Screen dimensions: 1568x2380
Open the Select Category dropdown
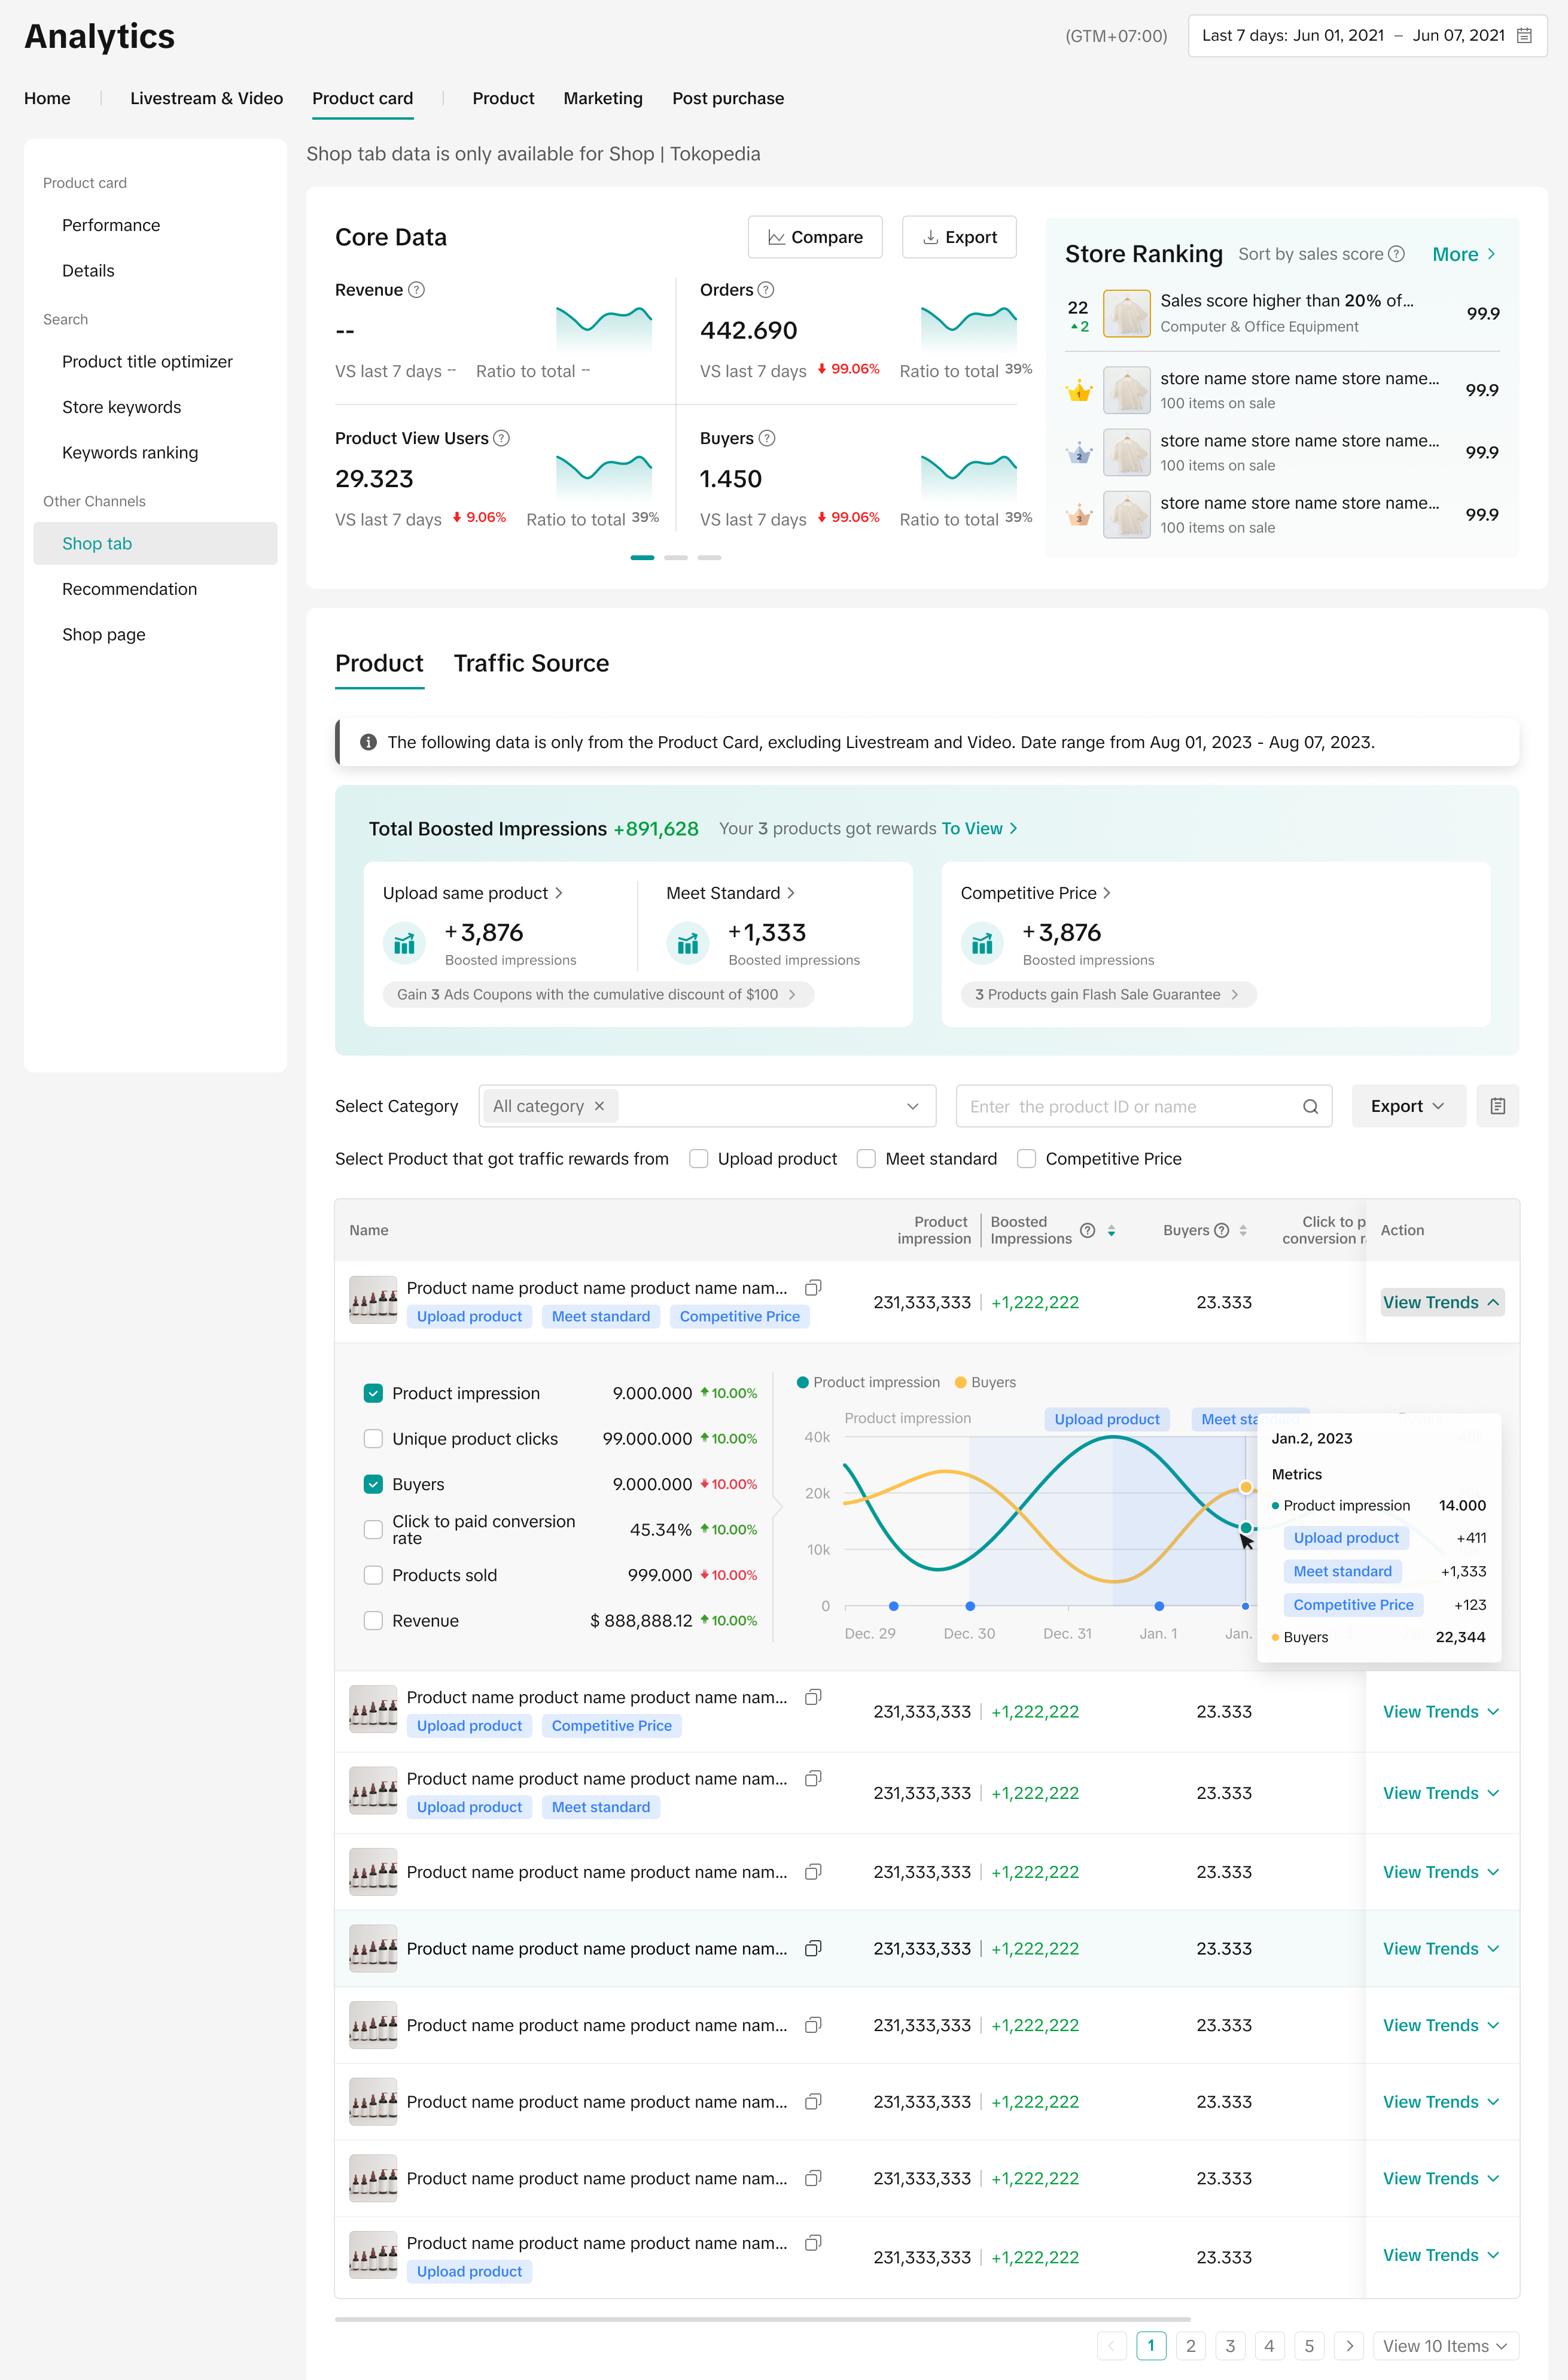(912, 1107)
